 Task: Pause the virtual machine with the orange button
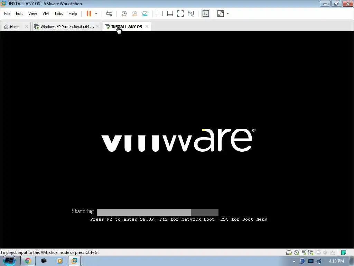(89, 14)
